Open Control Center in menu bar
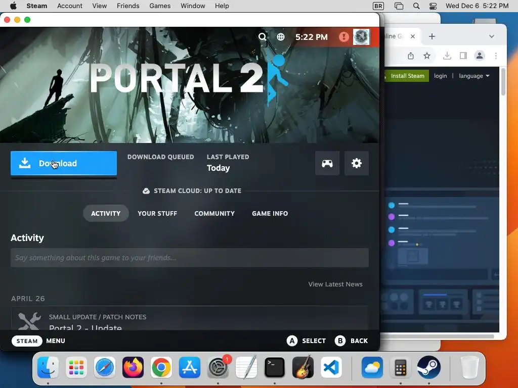 point(433,6)
